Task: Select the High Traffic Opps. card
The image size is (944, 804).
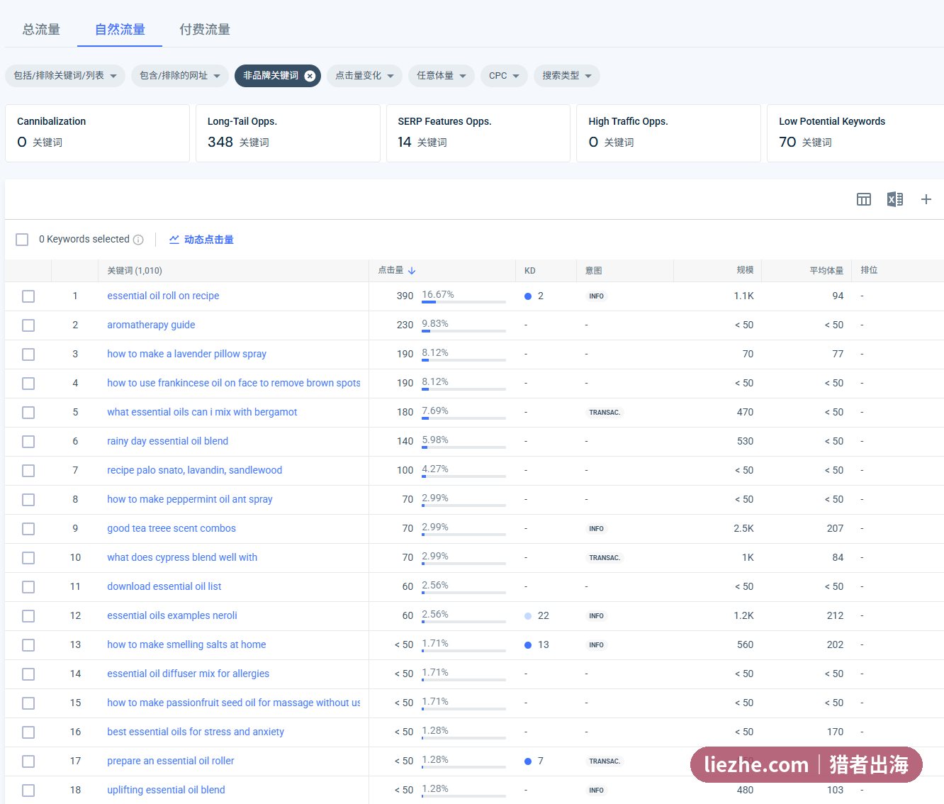Action: coord(668,133)
